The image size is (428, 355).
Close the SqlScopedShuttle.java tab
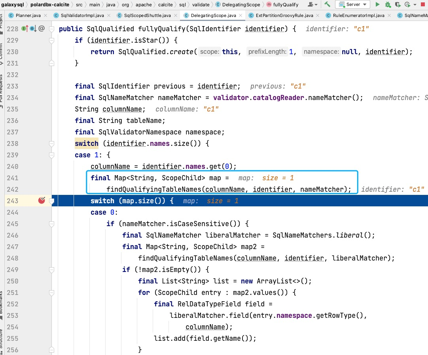[176, 15]
